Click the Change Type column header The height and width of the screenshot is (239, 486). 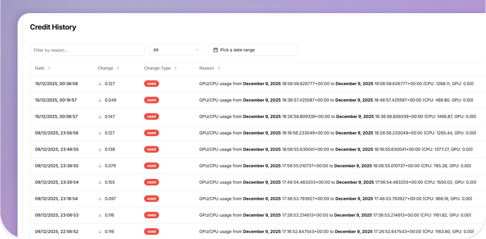coord(157,68)
